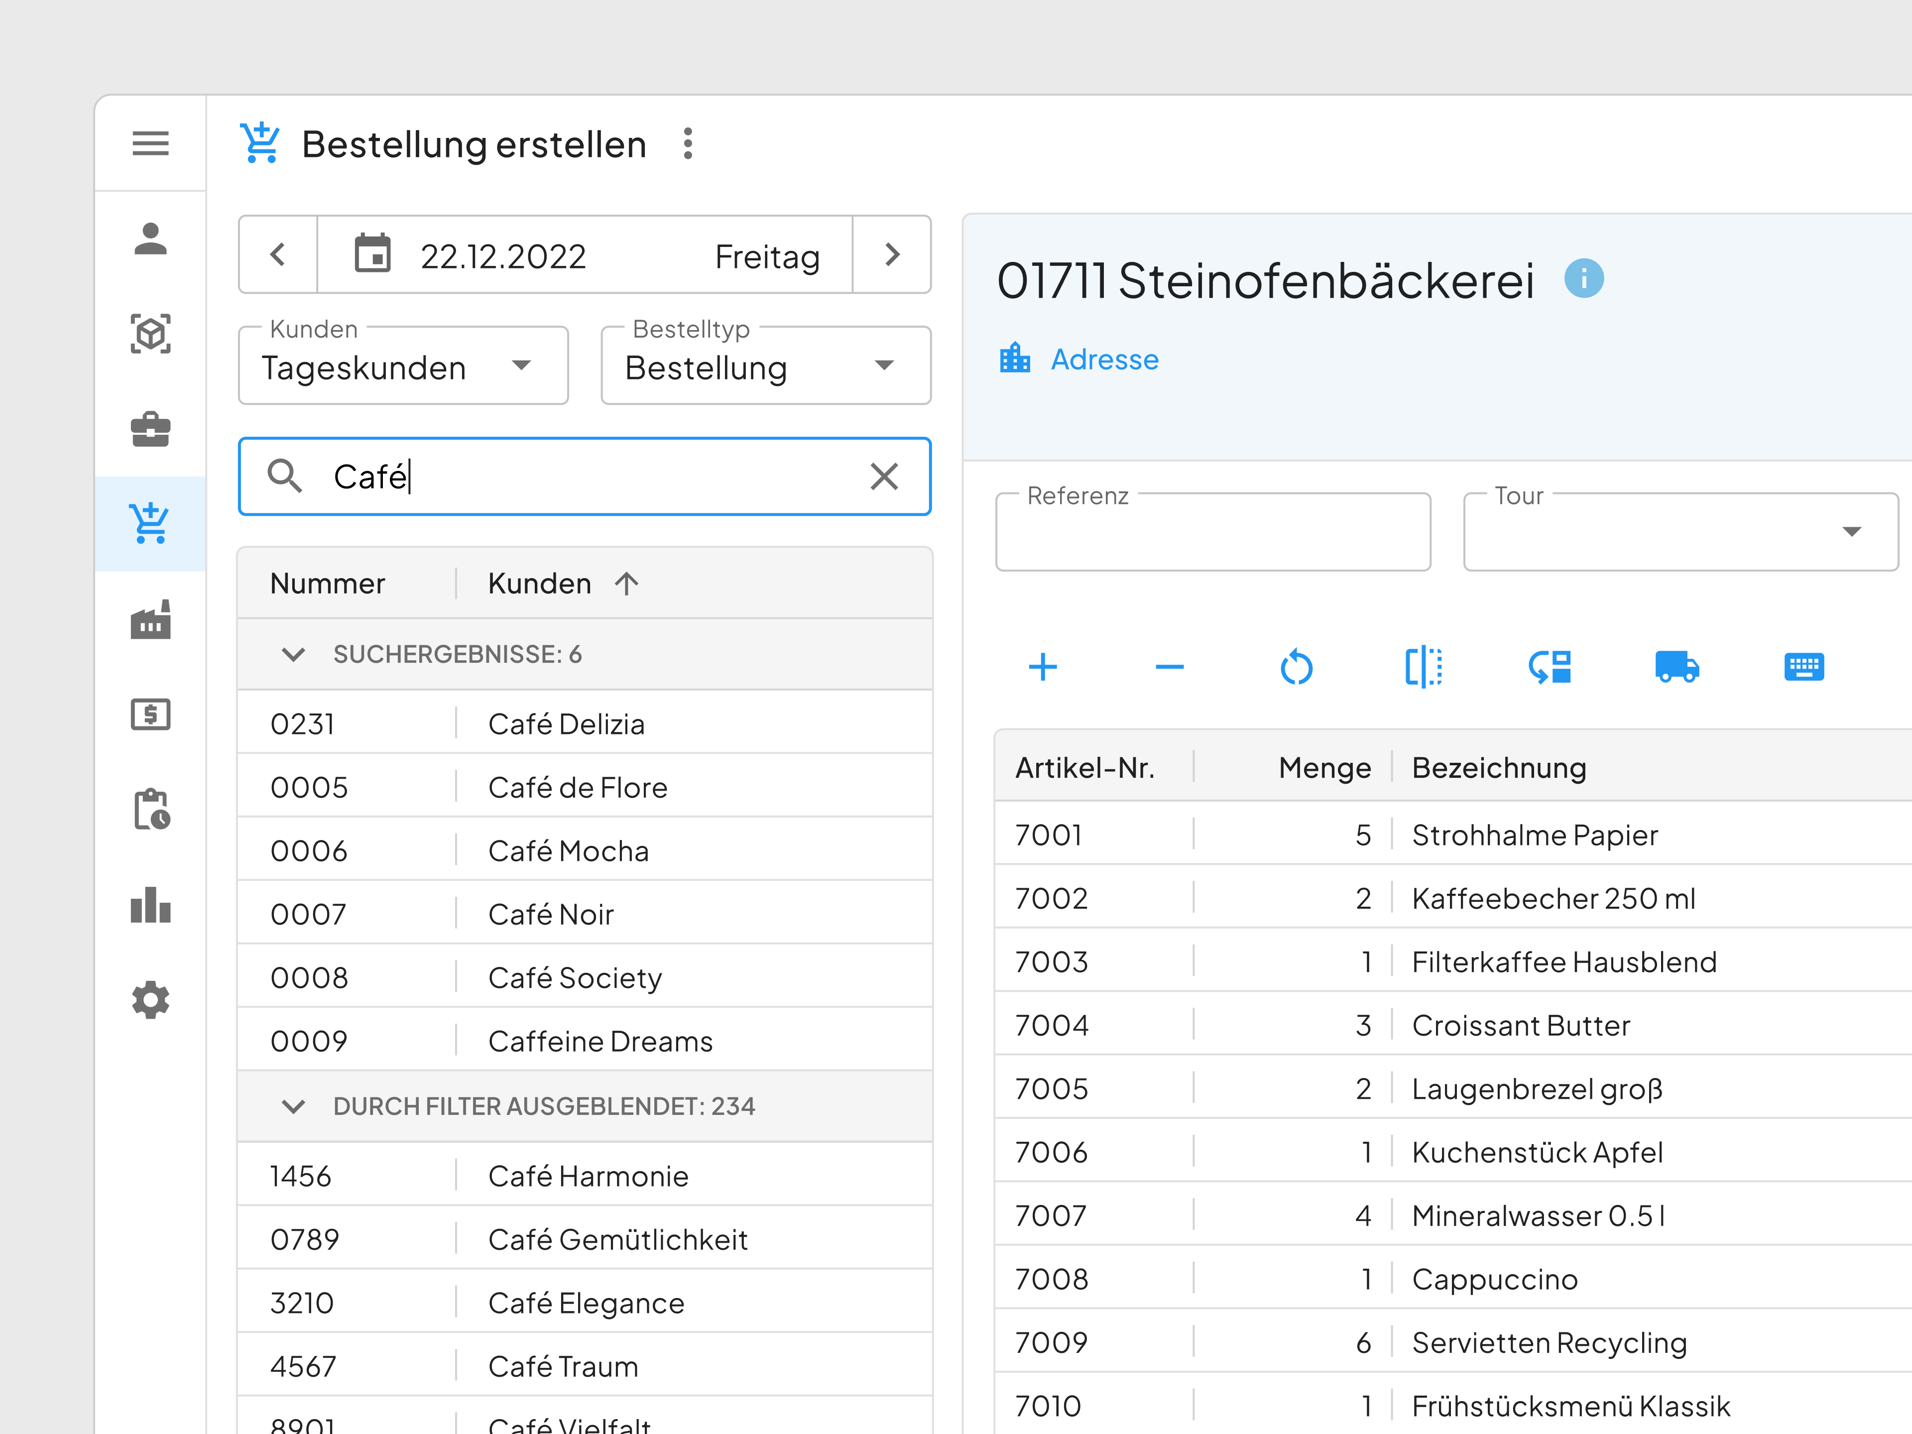This screenshot has width=1912, height=1434.
Task: Select the shopping cart order sidebar icon
Action: pyautogui.click(x=150, y=524)
